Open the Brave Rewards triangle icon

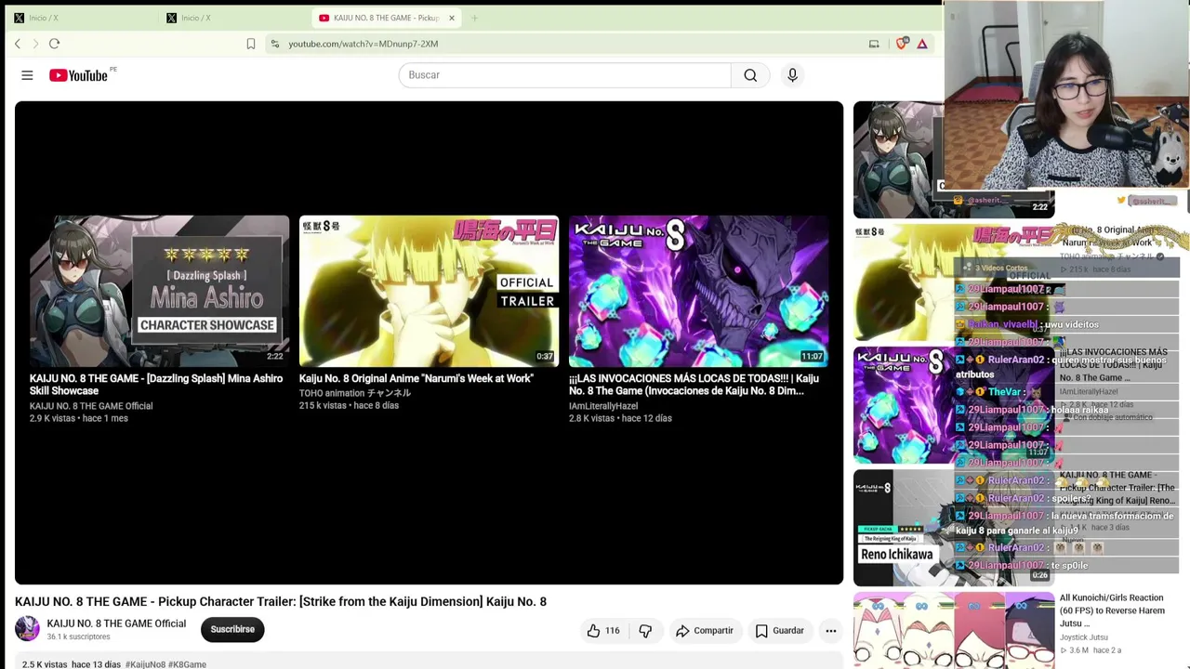[x=922, y=44]
